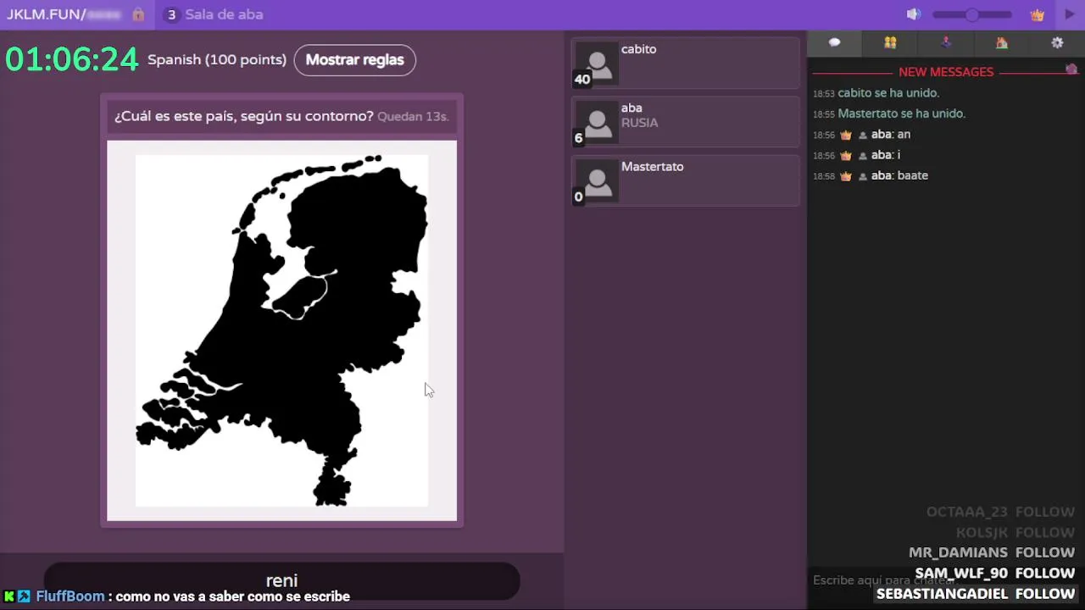Click the "Mastertato se ha unido." message

(x=901, y=114)
